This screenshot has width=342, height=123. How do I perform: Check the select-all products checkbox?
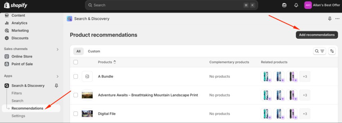(76, 62)
